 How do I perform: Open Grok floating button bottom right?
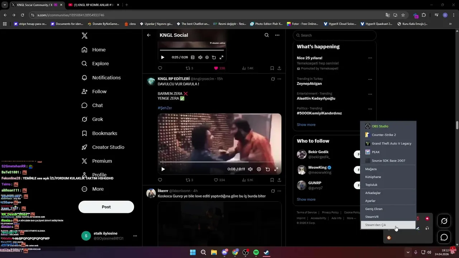tap(444, 221)
